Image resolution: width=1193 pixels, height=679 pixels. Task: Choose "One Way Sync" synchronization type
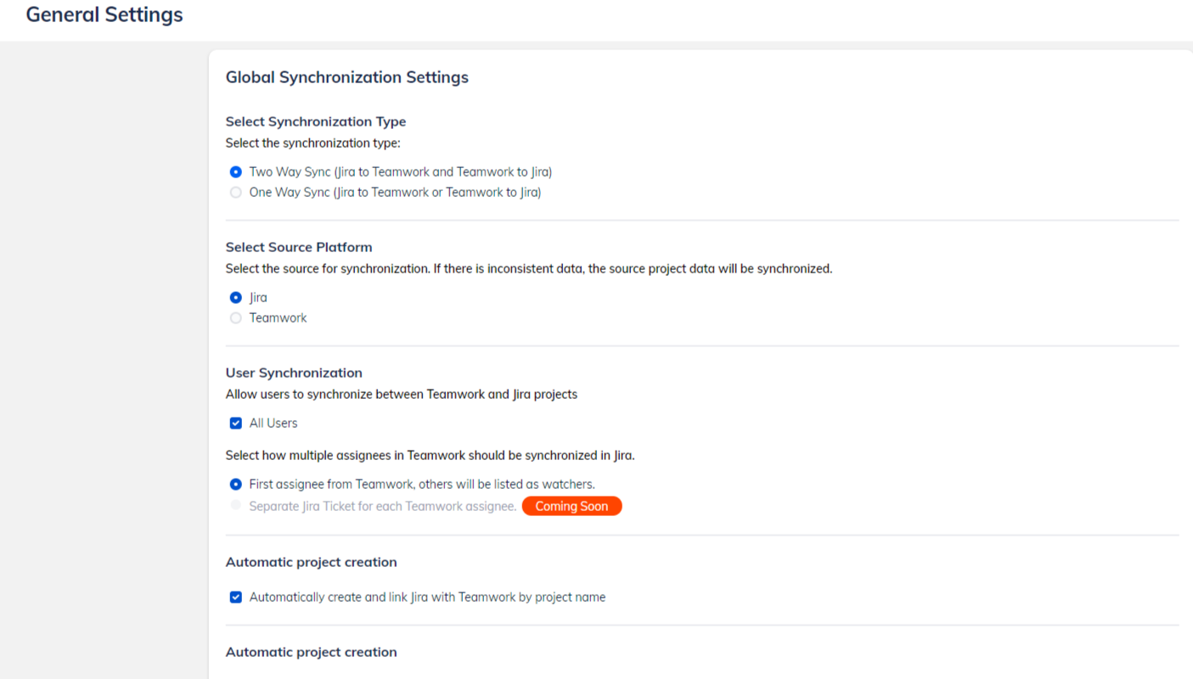235,192
